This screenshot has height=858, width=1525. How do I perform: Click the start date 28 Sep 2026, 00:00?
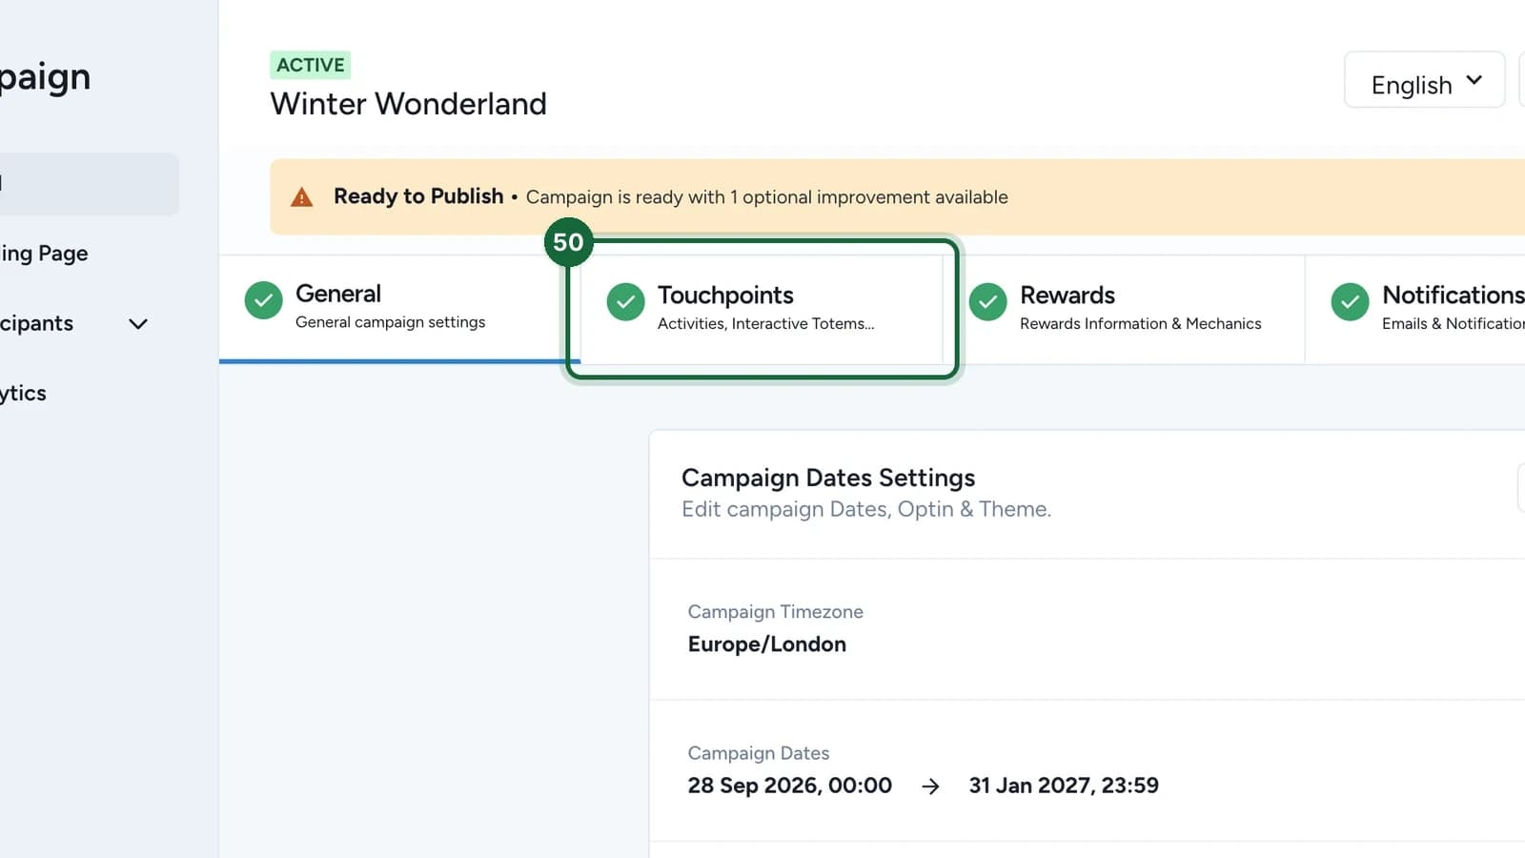[790, 786]
